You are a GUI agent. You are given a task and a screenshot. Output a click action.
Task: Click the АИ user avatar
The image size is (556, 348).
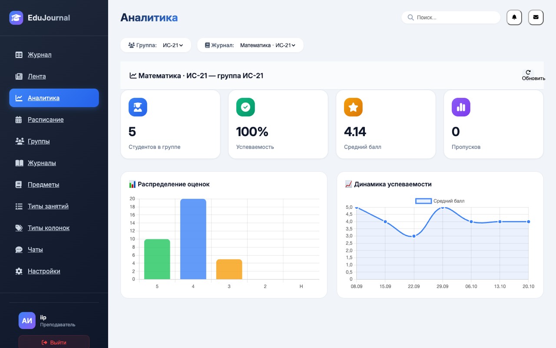27,321
